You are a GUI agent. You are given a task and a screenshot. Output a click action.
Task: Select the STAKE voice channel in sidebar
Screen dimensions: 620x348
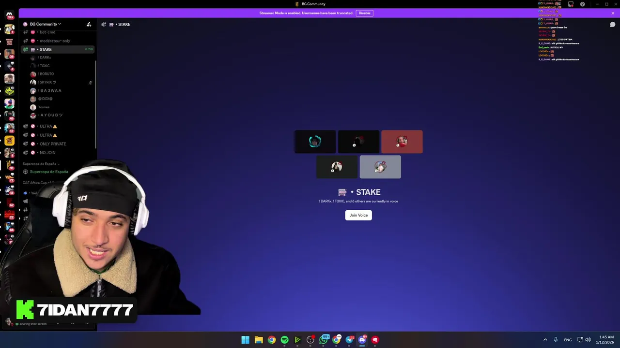pyautogui.click(x=58, y=49)
